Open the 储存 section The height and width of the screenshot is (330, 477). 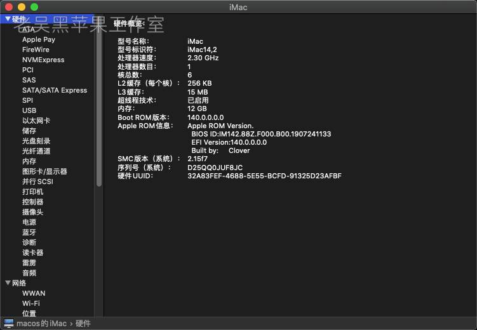pos(29,131)
